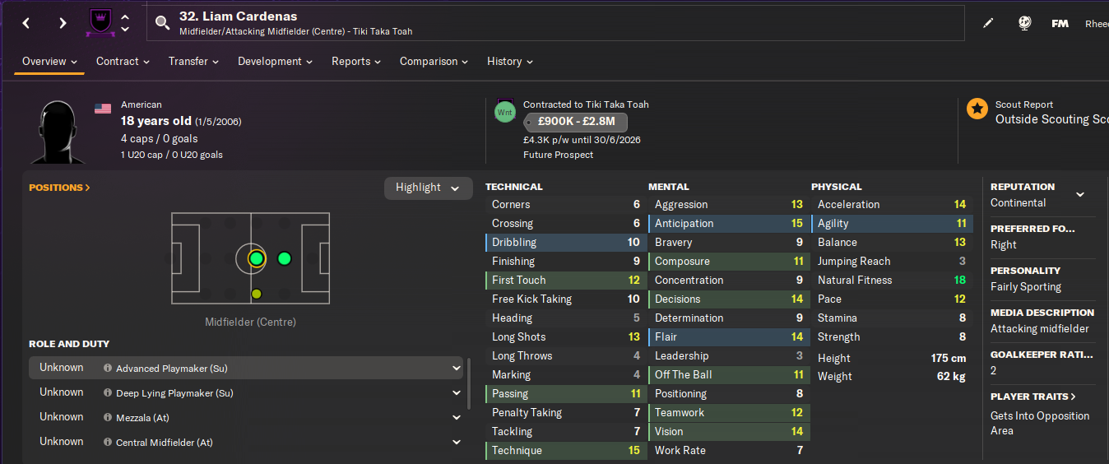Click the orange Scout Report star icon
This screenshot has height=464, width=1109.
click(977, 109)
